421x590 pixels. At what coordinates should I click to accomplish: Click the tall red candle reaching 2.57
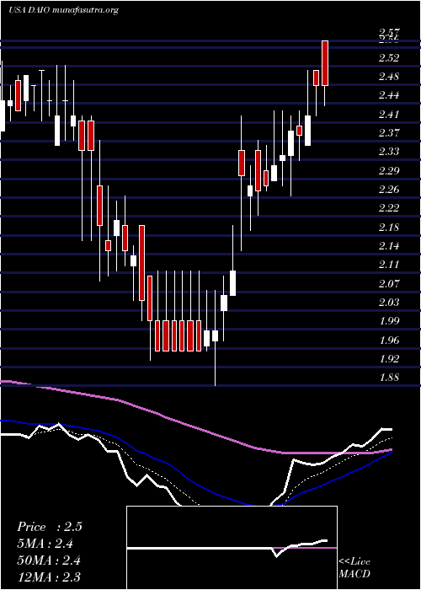(x=325, y=63)
